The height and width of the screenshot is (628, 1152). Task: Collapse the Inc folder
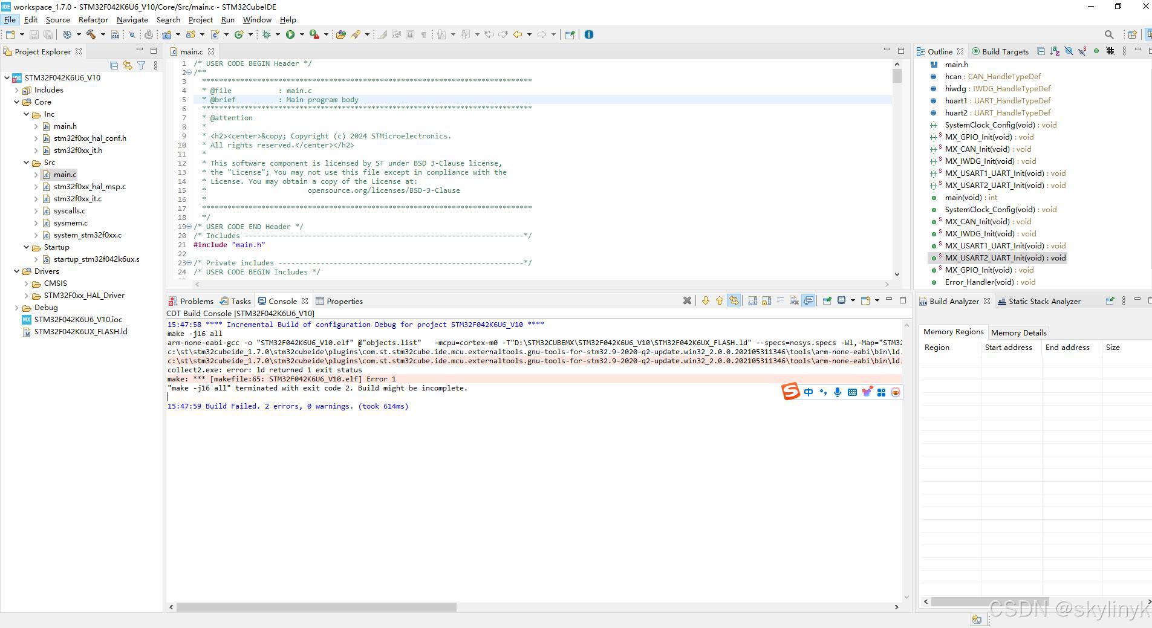[26, 114]
